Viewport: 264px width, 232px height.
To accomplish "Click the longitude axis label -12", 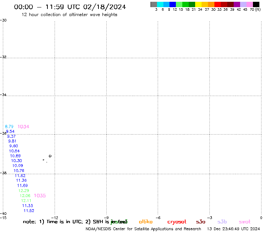I will [x=55, y=218].
